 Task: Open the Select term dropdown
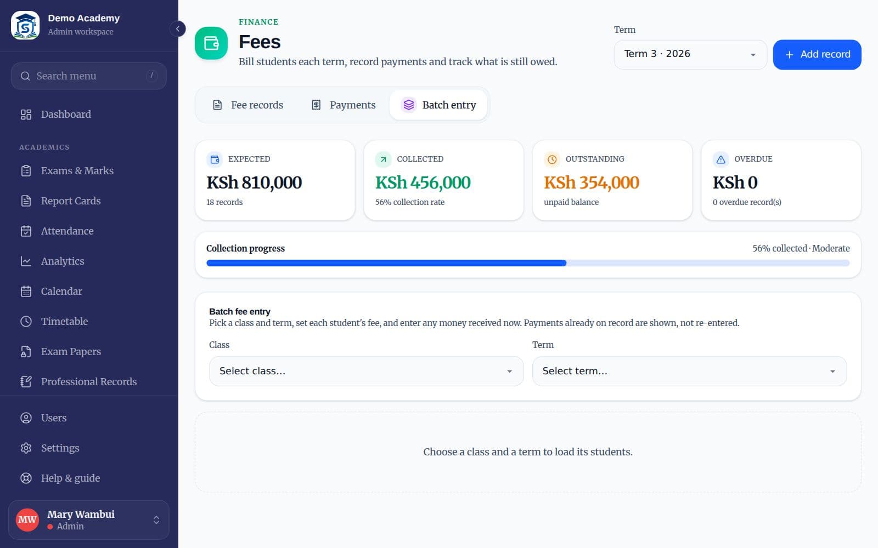click(x=689, y=371)
